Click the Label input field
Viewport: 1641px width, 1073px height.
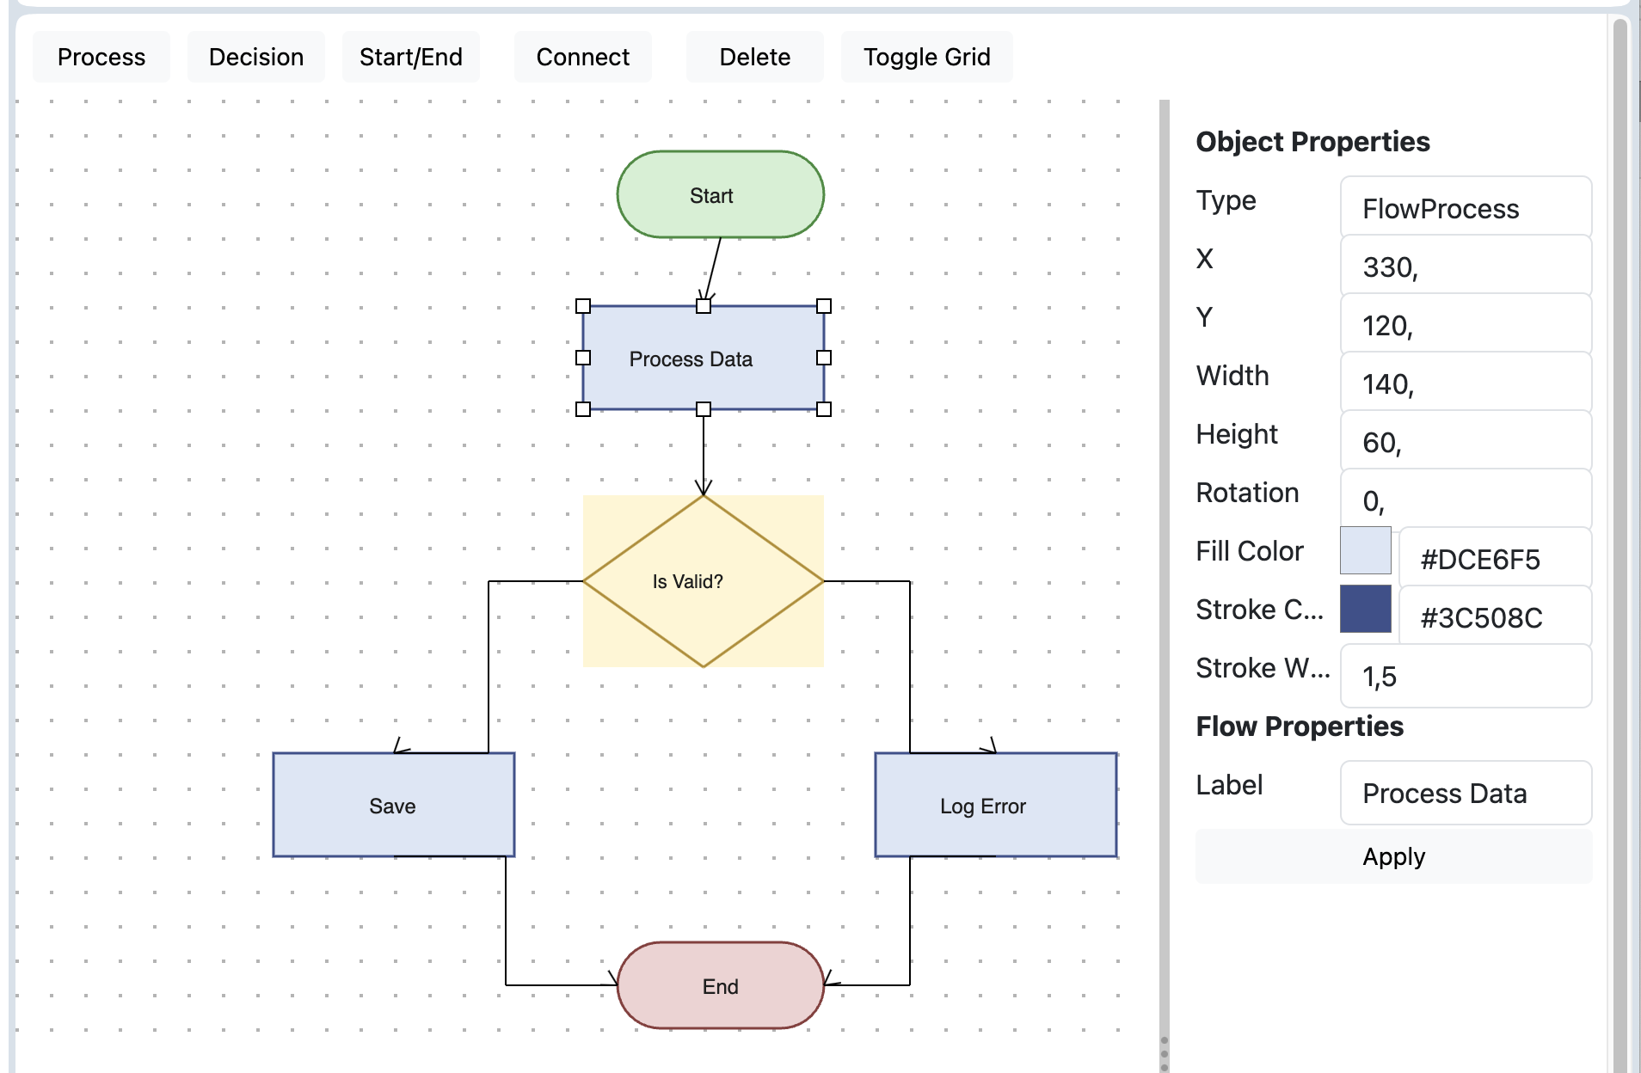point(1466,793)
